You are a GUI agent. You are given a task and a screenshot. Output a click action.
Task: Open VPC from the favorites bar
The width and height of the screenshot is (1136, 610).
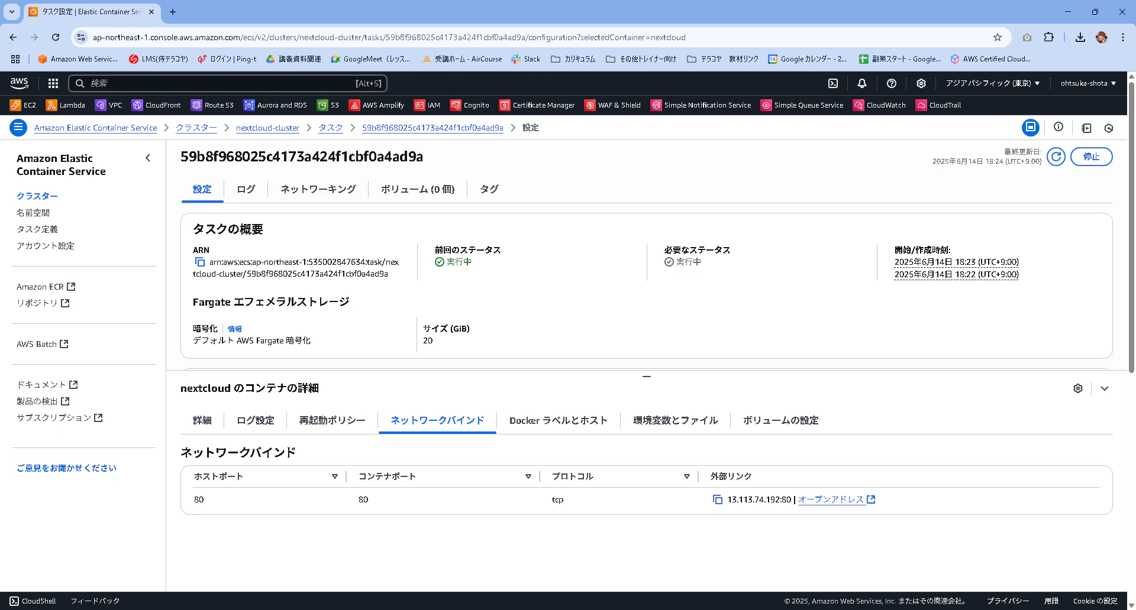(x=109, y=105)
